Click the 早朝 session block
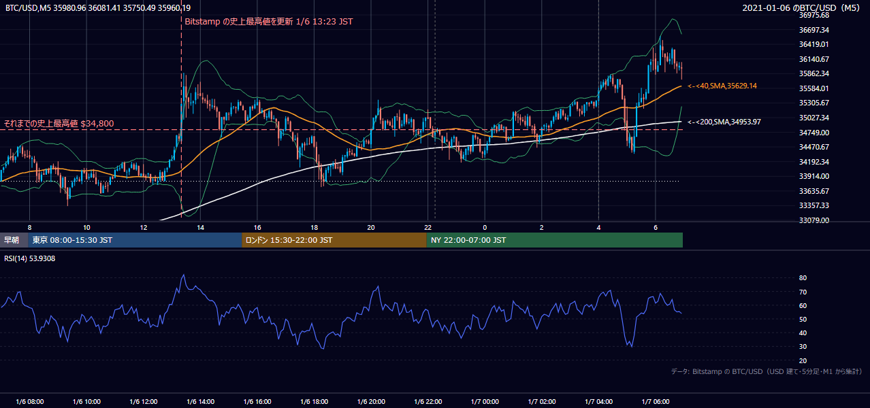The width and height of the screenshot is (870, 408). (x=14, y=240)
